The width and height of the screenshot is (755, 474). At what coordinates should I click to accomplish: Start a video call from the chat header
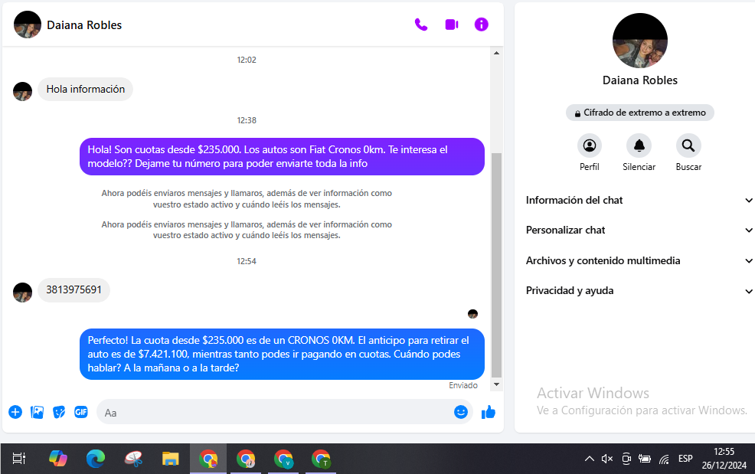pyautogui.click(x=452, y=25)
